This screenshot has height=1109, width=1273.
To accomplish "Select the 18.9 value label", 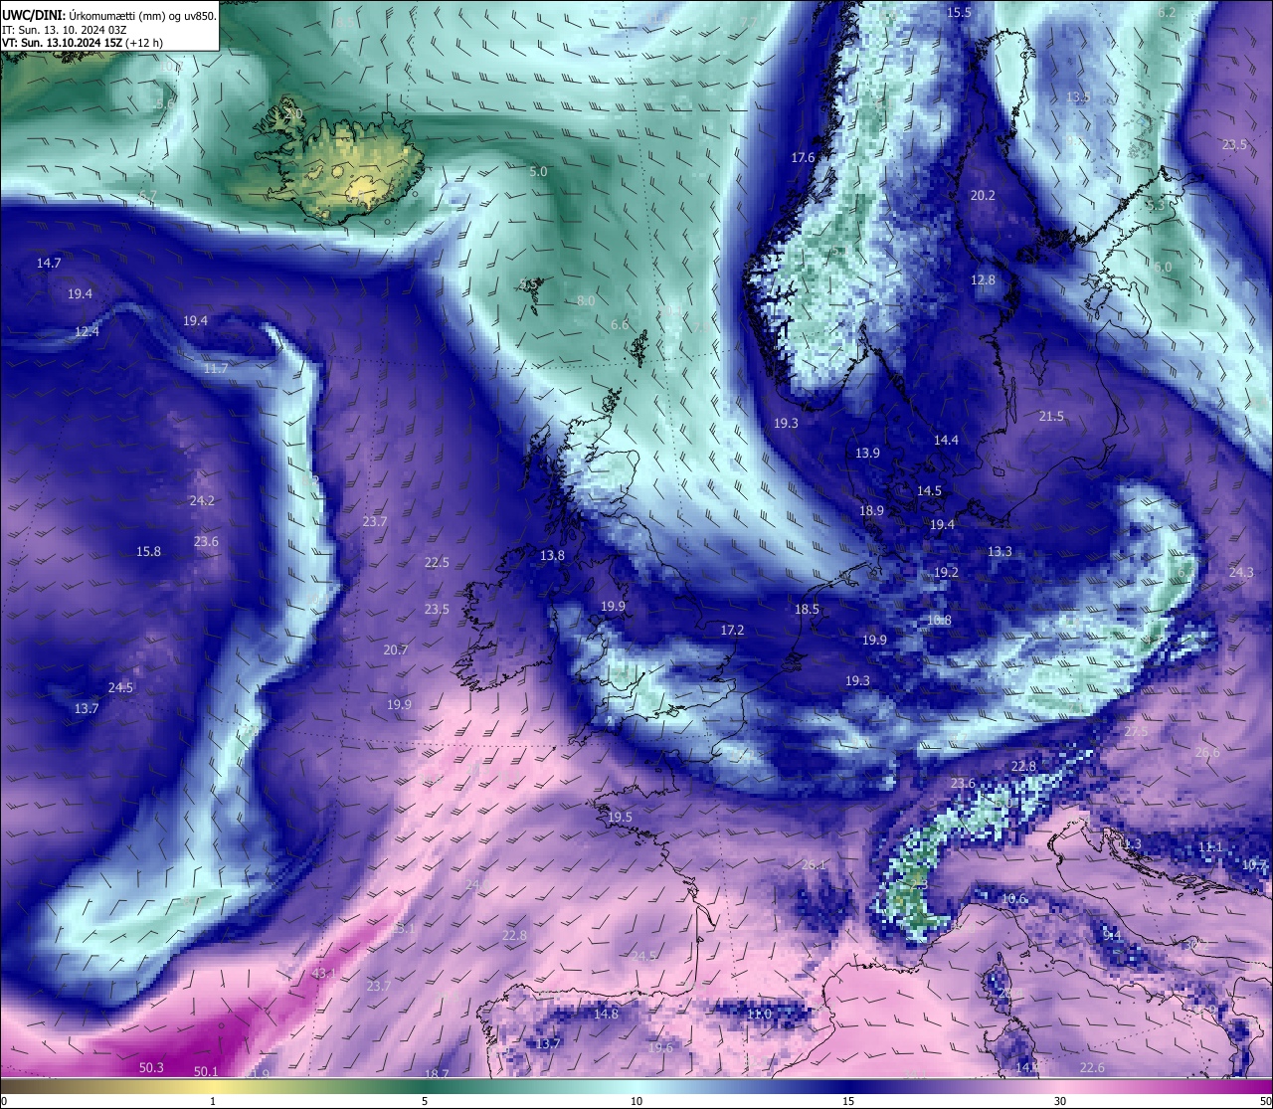I will point(871,511).
